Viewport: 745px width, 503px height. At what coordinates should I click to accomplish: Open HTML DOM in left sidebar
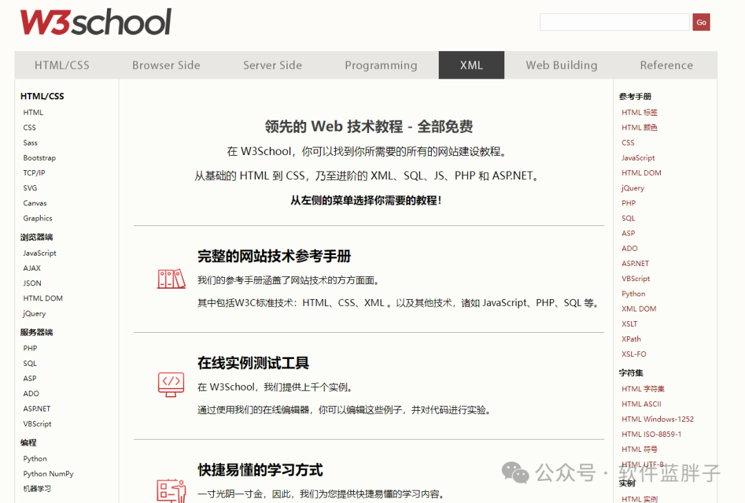point(43,298)
